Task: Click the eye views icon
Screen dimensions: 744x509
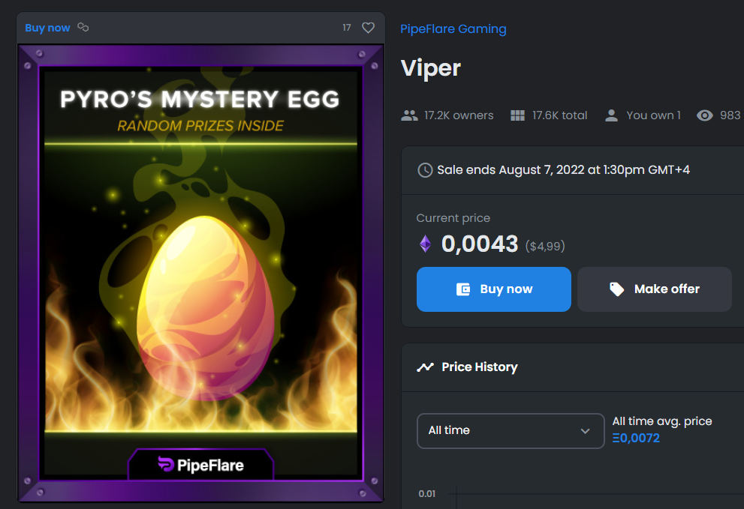Action: tap(705, 115)
